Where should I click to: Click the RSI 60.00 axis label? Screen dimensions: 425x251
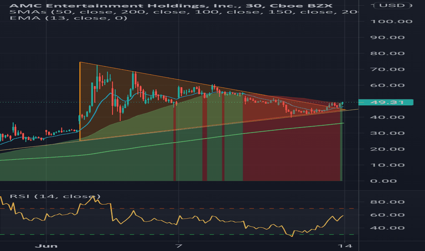coord(388,215)
